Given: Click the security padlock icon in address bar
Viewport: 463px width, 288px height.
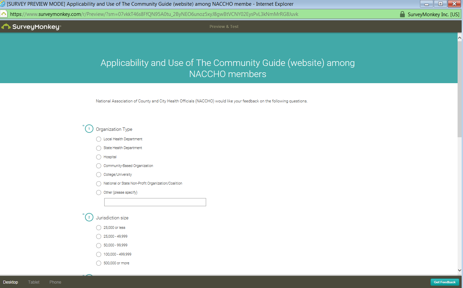Looking at the screenshot, I should pos(402,14).
